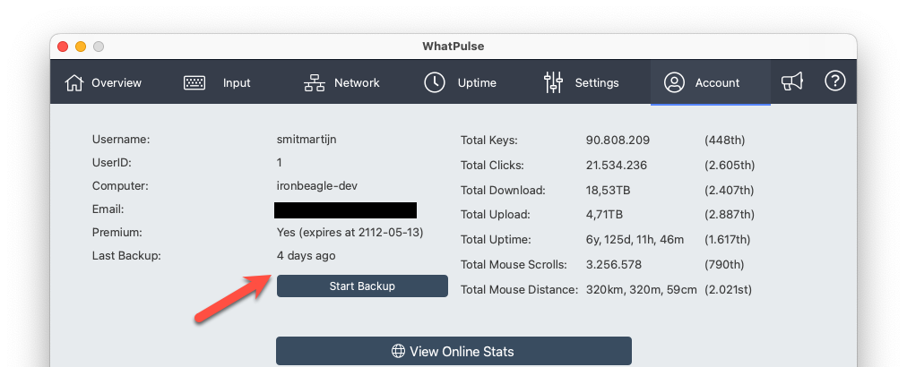Click the scrolls rank (790th)
907x367 pixels.
pyautogui.click(x=724, y=265)
